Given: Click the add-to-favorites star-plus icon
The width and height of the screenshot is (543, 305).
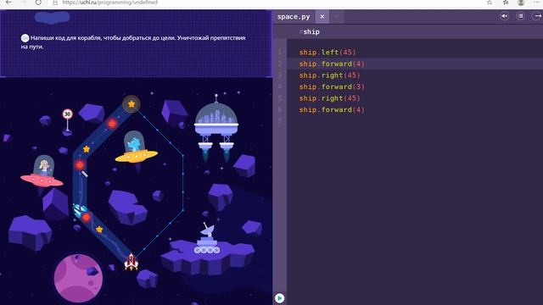Looking at the screenshot, I should coord(490,3).
